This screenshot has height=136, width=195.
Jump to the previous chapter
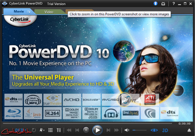(77, 130)
